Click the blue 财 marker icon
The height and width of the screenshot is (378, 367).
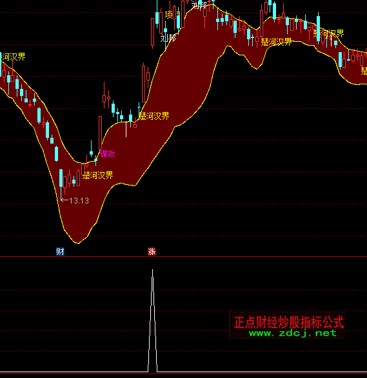click(x=60, y=251)
